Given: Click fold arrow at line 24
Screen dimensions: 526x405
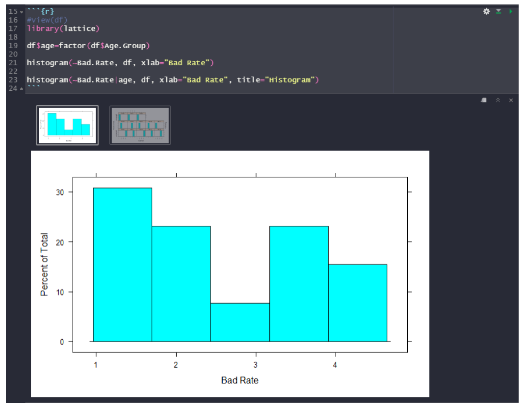Looking at the screenshot, I should tap(22, 89).
